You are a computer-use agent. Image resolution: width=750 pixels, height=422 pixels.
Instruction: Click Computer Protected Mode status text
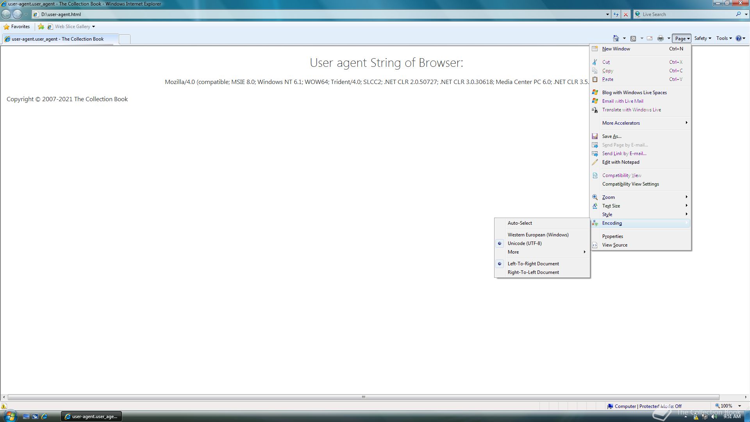pos(648,406)
